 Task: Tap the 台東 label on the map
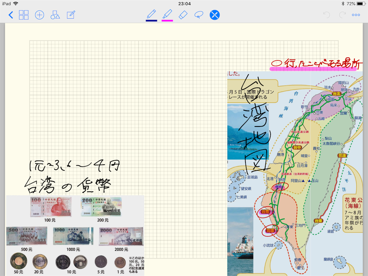pos(318,221)
